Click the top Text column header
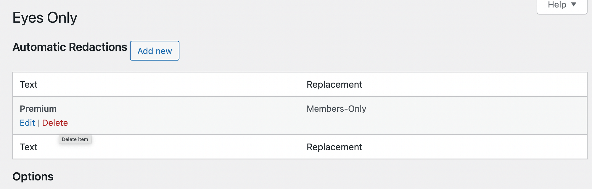The image size is (592, 189). pyautogui.click(x=29, y=84)
